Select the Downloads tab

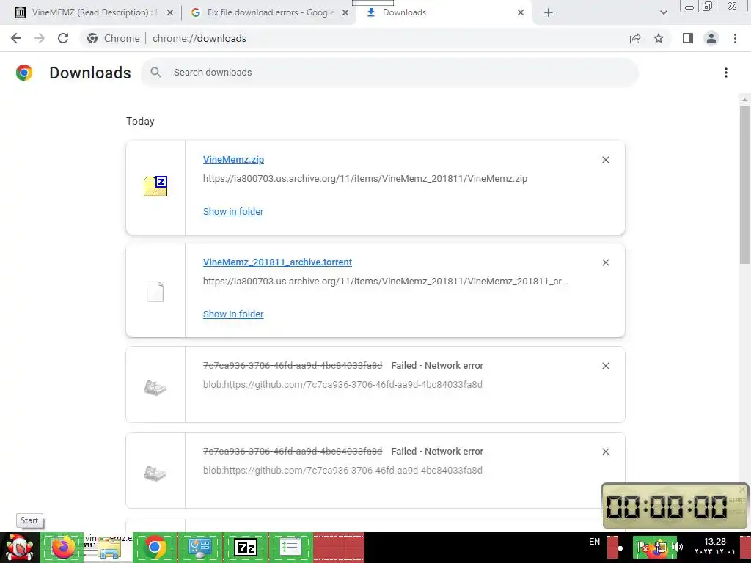tap(444, 12)
